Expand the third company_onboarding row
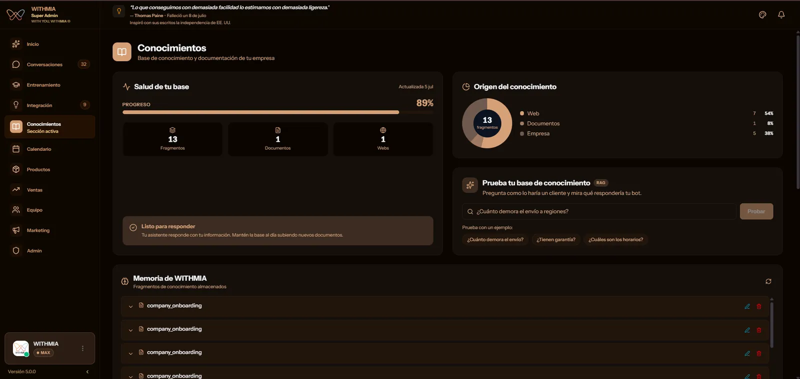The height and width of the screenshot is (379, 800). click(130, 354)
